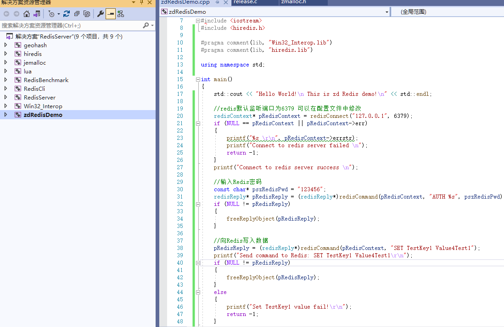Expand the Win32_Interop project node
This screenshot has width=504, height=327.
point(6,105)
